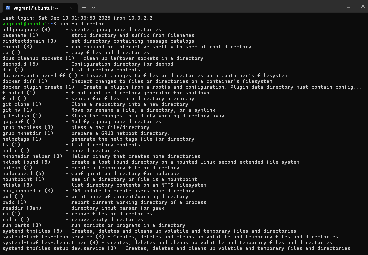The height and width of the screenshot is (255, 368).
Task: Expand the new tab profile dropdown chevron
Action: [93, 8]
